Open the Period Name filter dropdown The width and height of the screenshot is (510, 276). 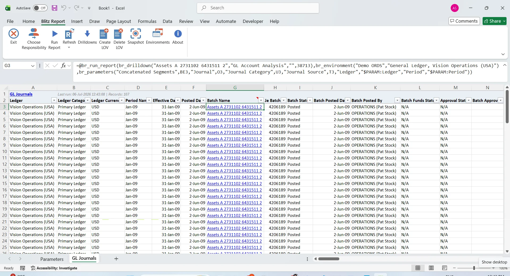point(149,100)
